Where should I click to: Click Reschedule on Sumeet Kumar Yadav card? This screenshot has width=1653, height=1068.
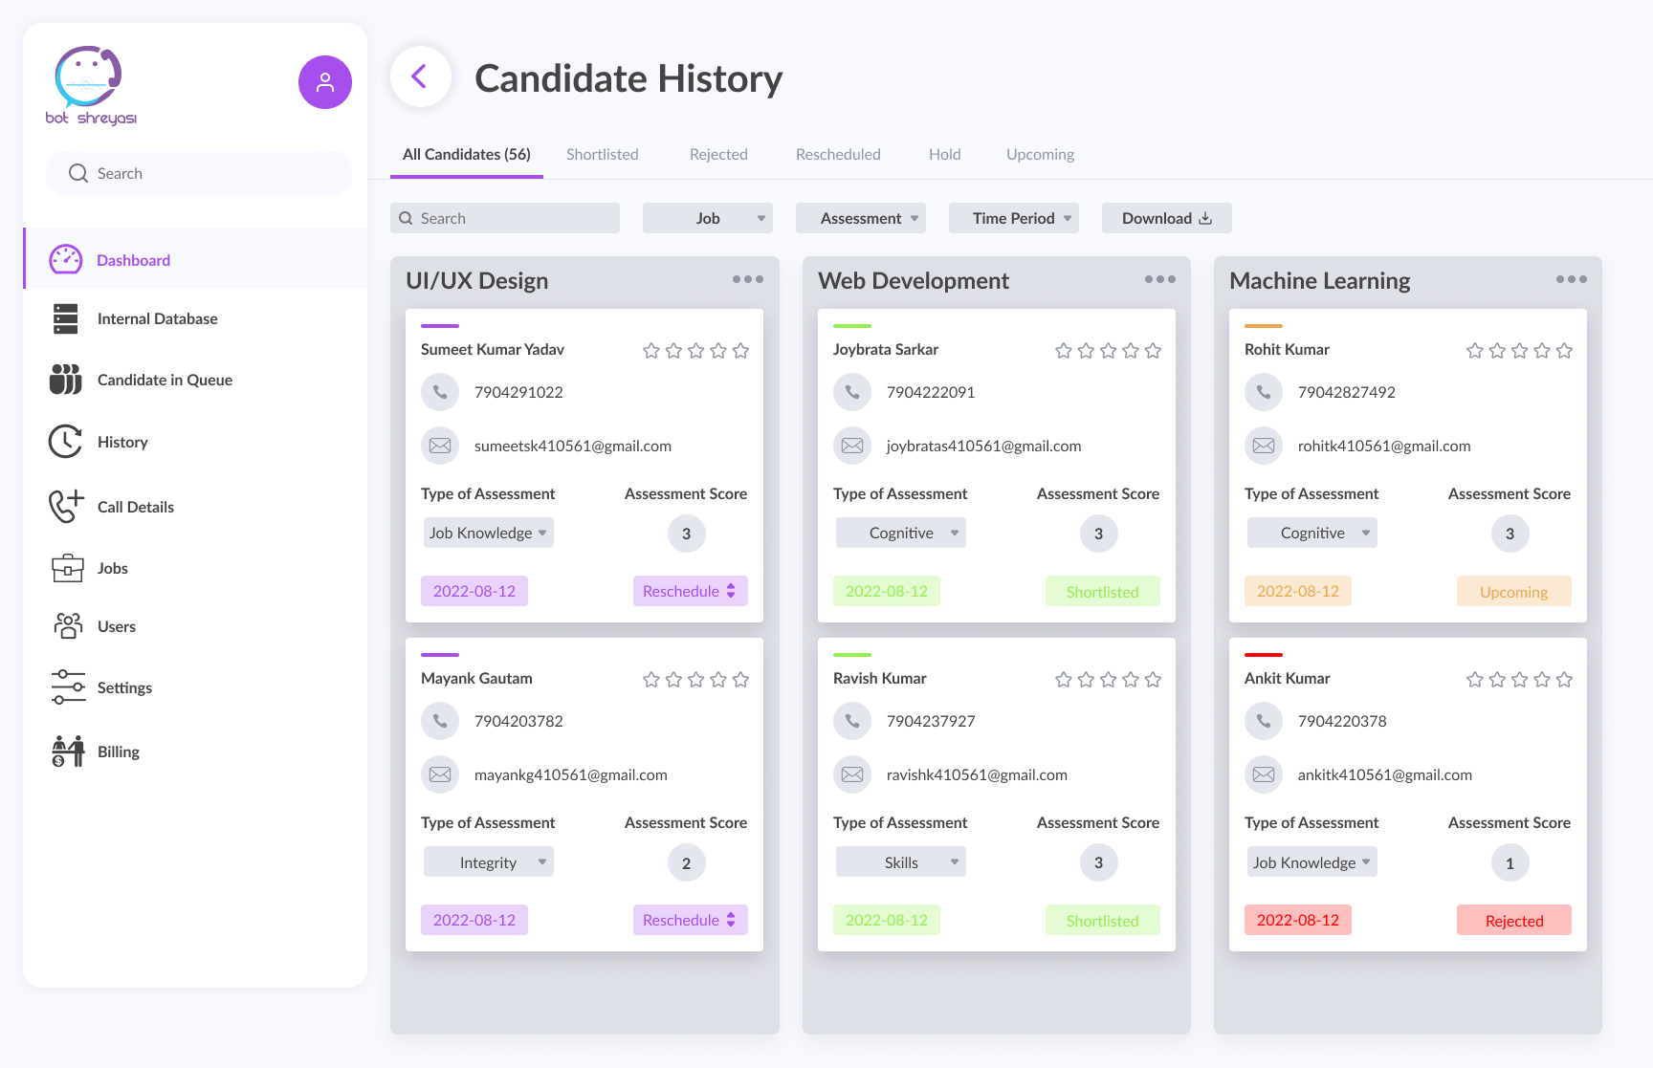(x=690, y=591)
